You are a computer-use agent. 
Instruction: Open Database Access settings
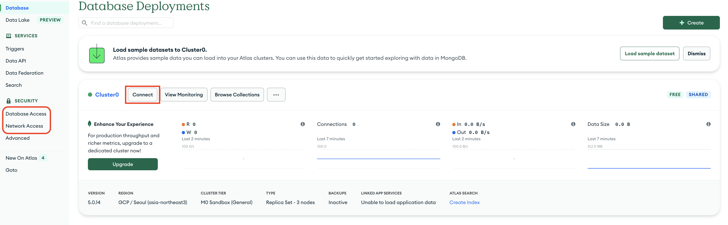[26, 114]
